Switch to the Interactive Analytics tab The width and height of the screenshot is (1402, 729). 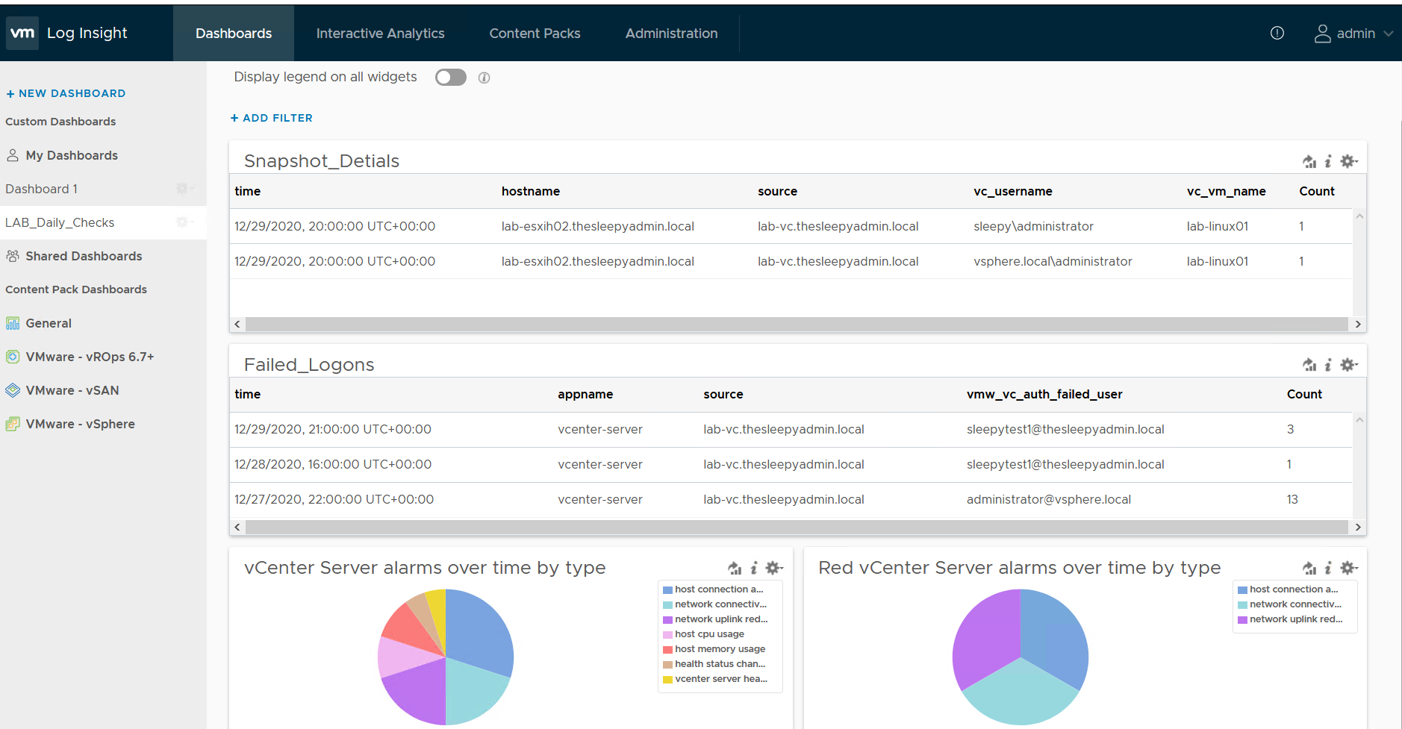(381, 33)
